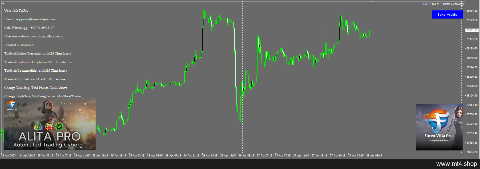Click 'Trade all Commodities on M15 Timeframe'
480x169 pixels.
tap(35, 71)
